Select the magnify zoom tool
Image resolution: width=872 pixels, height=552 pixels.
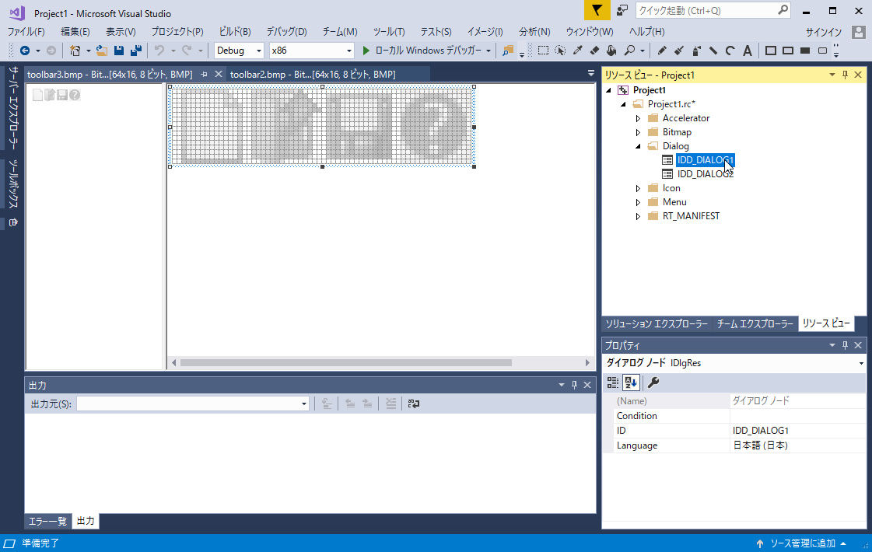629,51
